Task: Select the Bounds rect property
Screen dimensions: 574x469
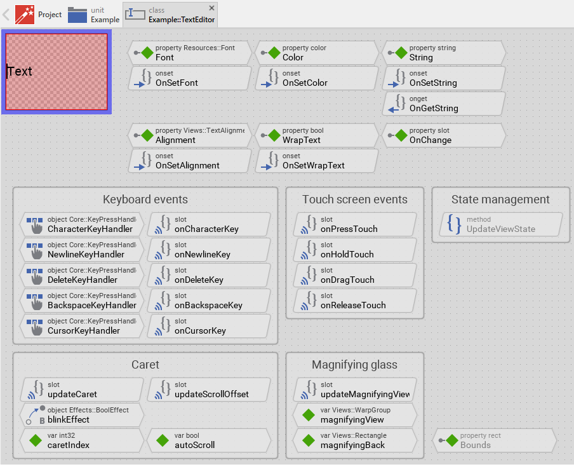Action: (x=494, y=440)
